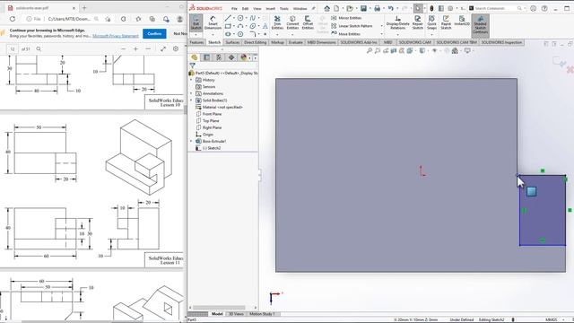The height and width of the screenshot is (323, 574).
Task: Open the Quick Snaps dropdown arrow
Action: point(431,35)
